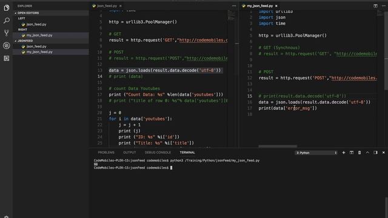Collapse the OPEN EDITORS section
388x218 pixels.
(x=51, y=13)
